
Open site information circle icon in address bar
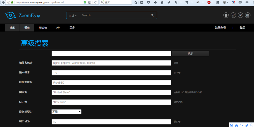point(9,3)
